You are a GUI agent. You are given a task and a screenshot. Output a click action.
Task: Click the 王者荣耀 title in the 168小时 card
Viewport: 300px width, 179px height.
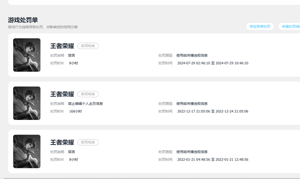click(62, 94)
